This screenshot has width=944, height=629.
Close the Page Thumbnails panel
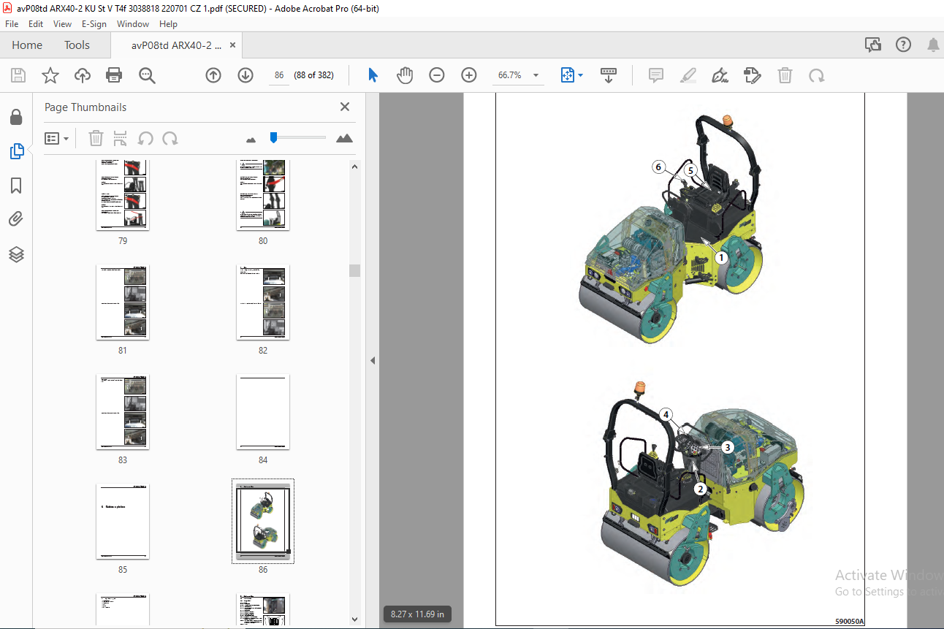click(x=345, y=107)
